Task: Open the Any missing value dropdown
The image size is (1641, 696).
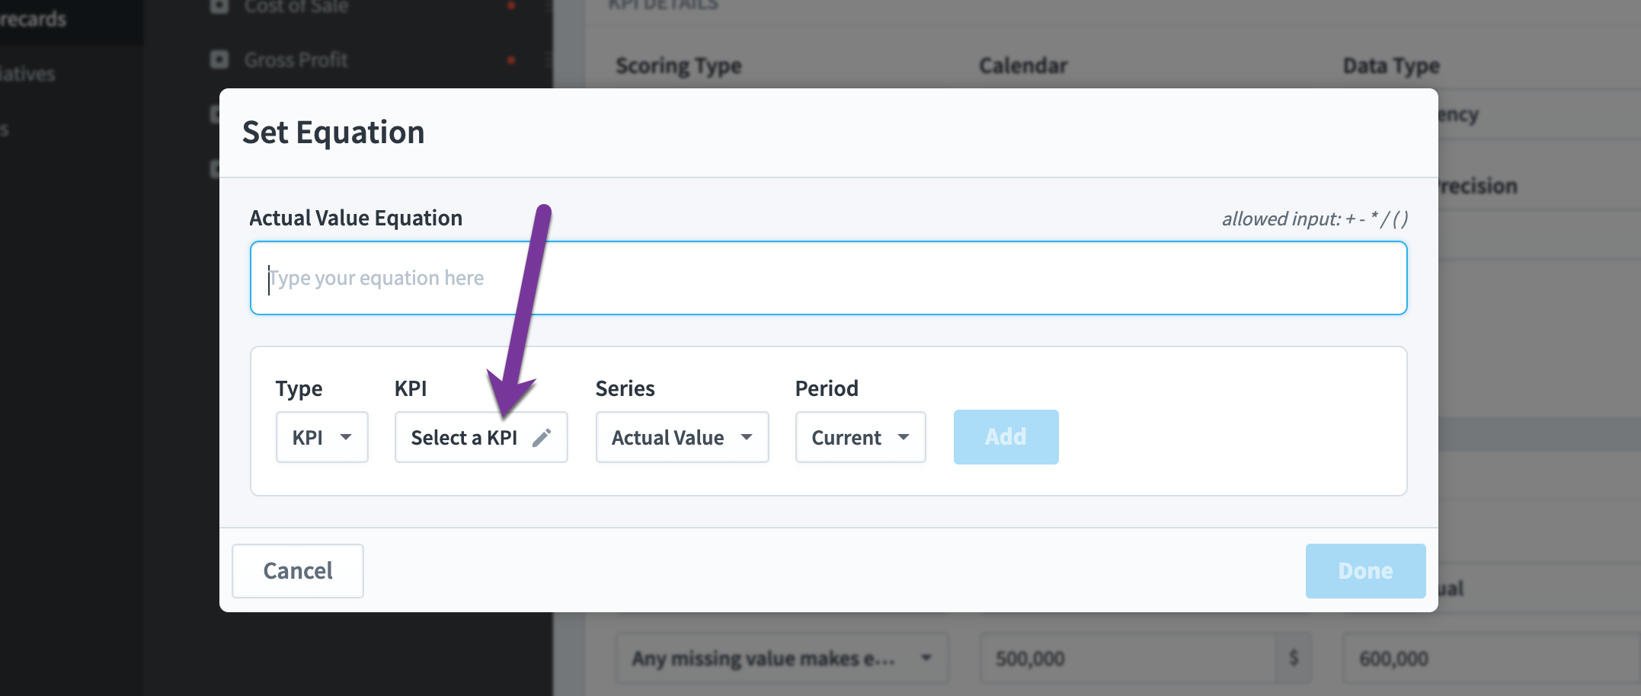Action: 782,658
